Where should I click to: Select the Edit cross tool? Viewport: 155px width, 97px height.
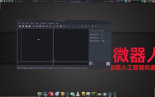click(x=86, y=26)
